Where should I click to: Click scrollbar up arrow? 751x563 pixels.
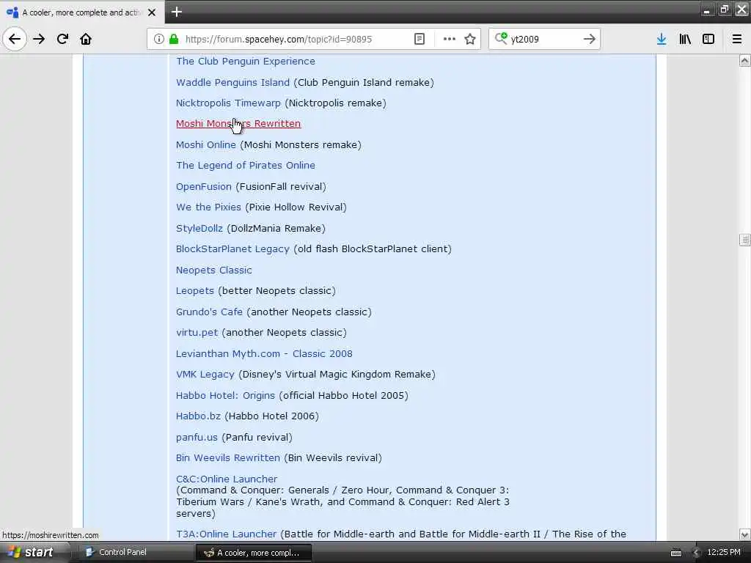click(x=744, y=60)
